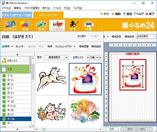Open ヘルプ in the top toolbar
This screenshot has height=132, width=157.
pyautogui.click(x=139, y=14)
